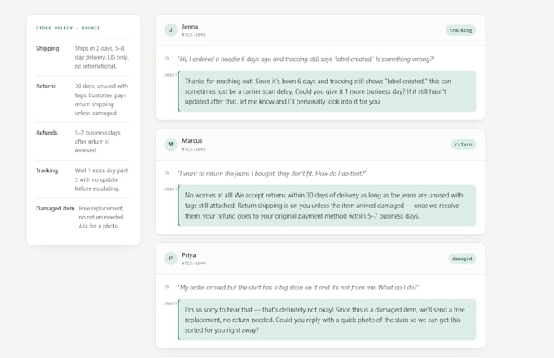Image resolution: width=554 pixels, height=358 pixels.
Task: Open the Refunds policy row
Action: coord(83,142)
